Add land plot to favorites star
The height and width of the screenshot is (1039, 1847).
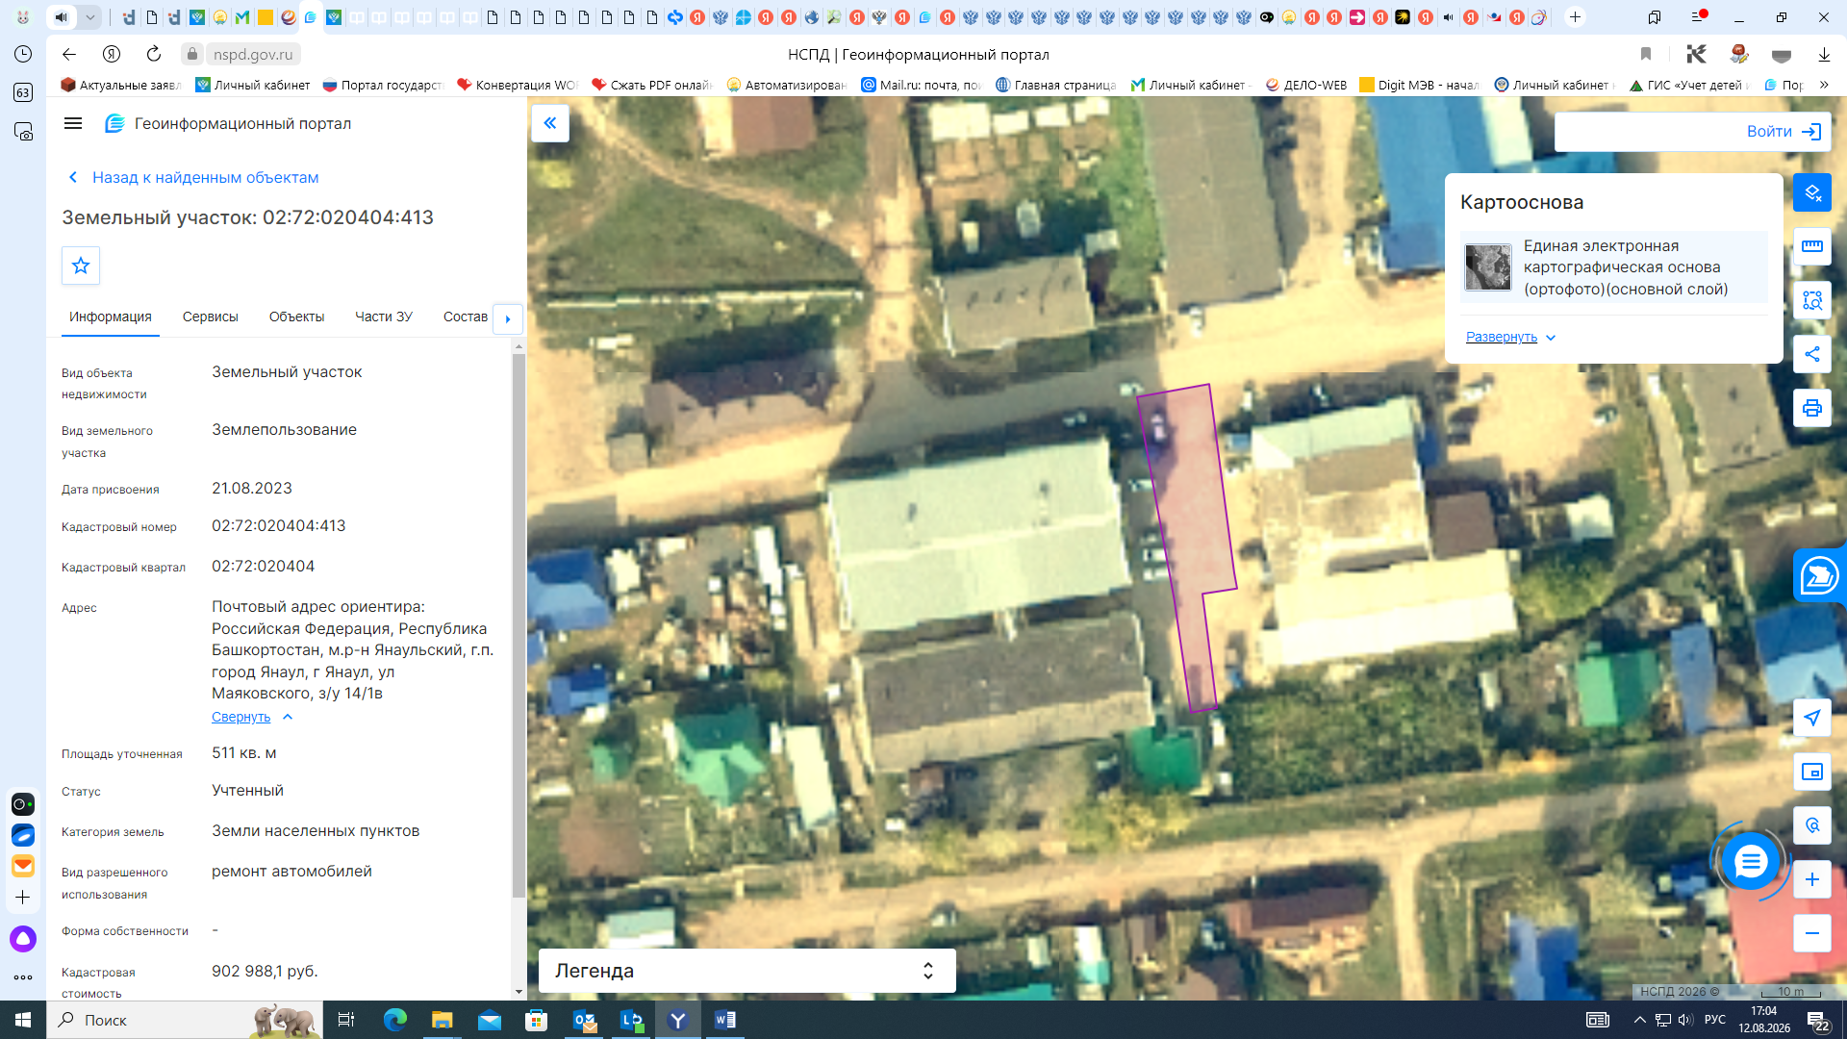click(x=81, y=266)
